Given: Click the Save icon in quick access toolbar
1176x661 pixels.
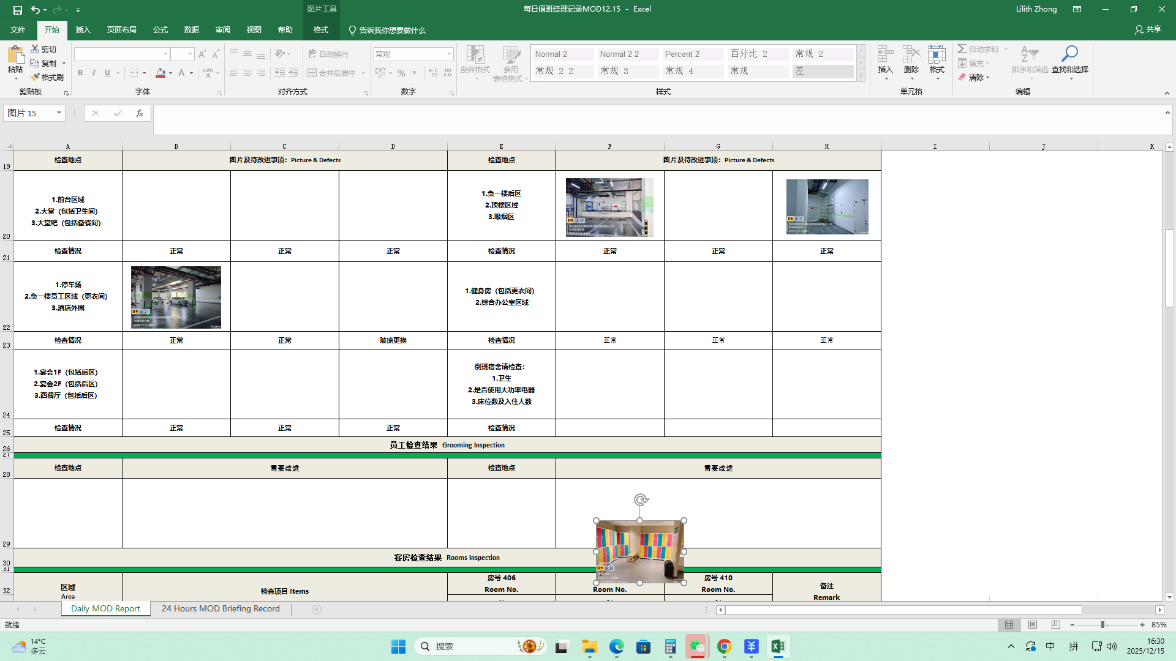Looking at the screenshot, I should click(x=17, y=10).
